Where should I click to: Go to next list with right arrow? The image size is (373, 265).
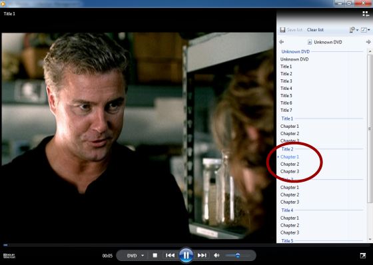(368, 42)
